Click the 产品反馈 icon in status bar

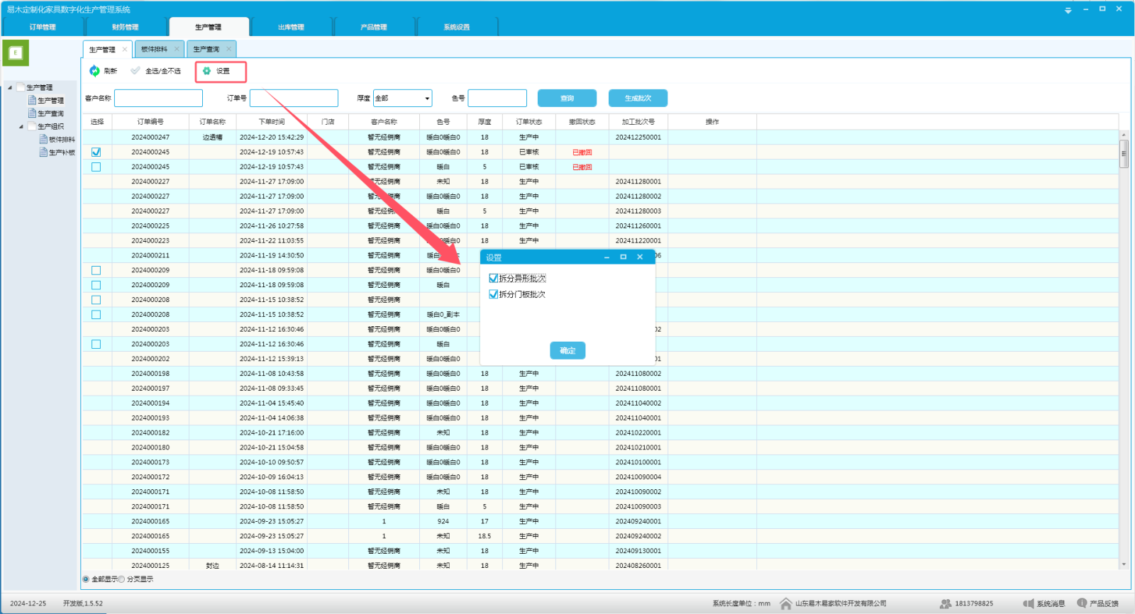[x=1082, y=603]
